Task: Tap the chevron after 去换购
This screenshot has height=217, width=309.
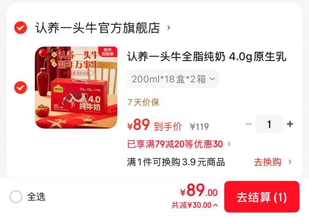Action: pyautogui.click(x=290, y=162)
